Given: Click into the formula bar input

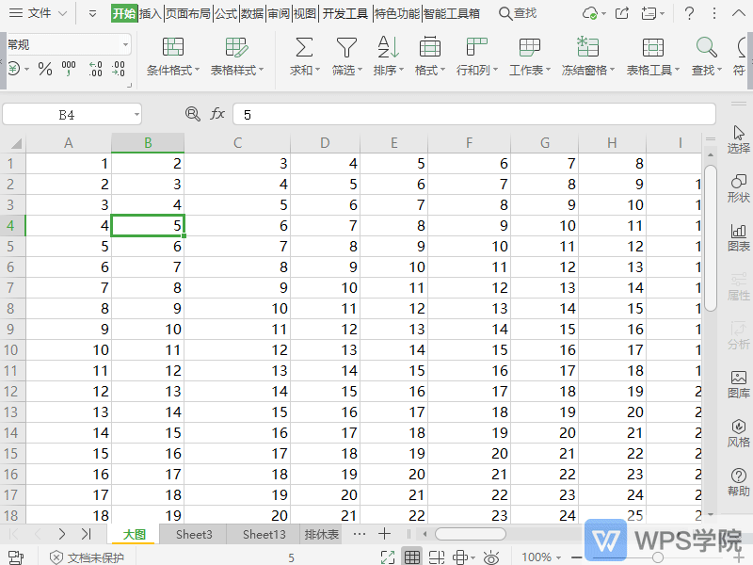Looking at the screenshot, I should [x=471, y=114].
